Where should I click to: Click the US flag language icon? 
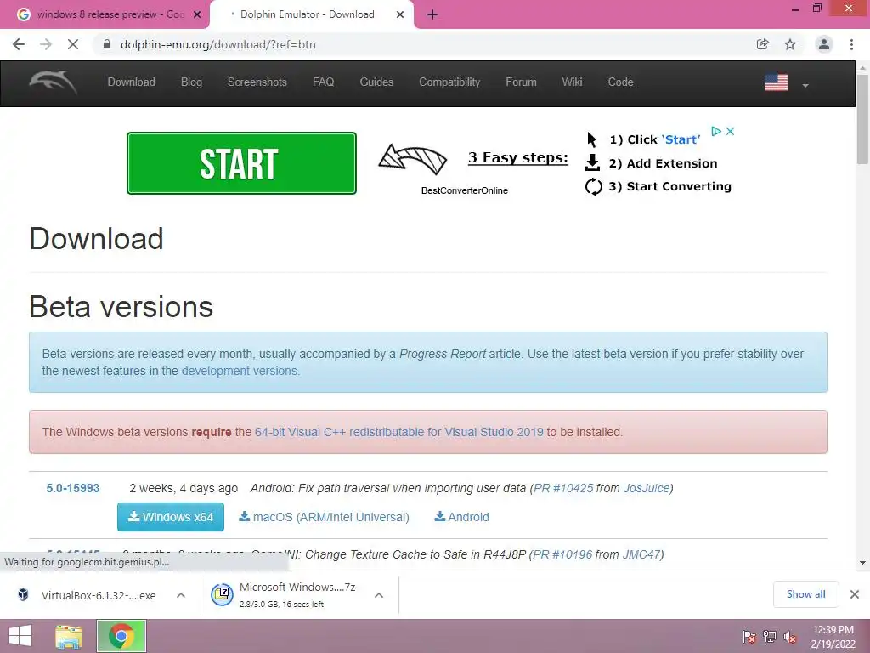(x=776, y=82)
